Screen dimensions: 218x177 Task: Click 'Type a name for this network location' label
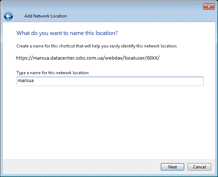53,73
